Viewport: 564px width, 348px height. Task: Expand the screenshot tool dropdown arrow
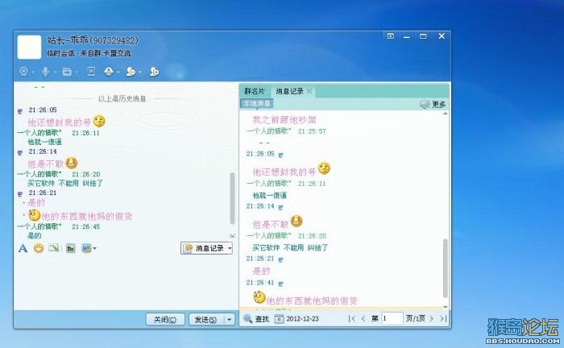(94, 248)
